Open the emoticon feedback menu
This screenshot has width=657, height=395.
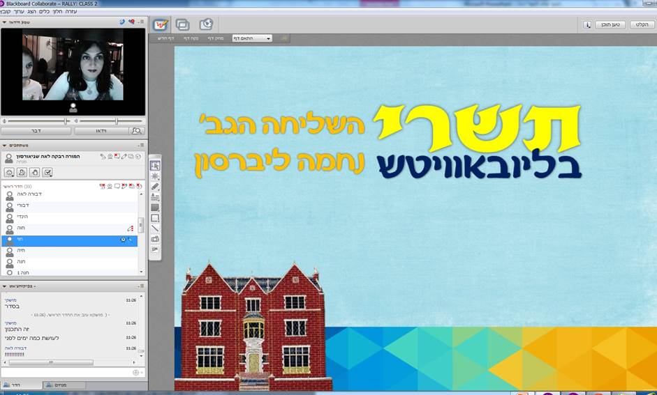pyautogui.click(x=9, y=172)
